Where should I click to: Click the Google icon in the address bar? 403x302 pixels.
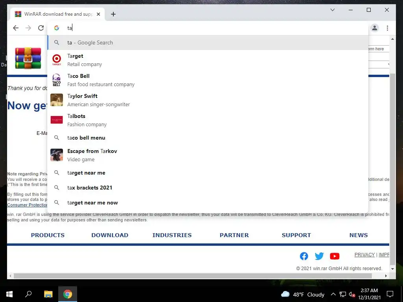coord(57,28)
